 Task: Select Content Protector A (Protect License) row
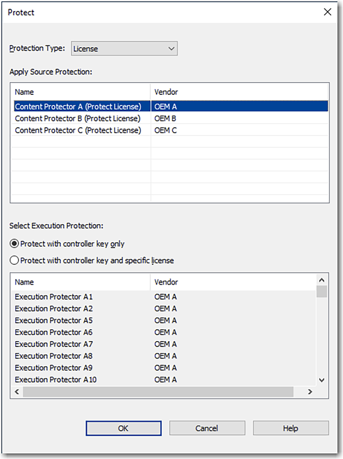(x=78, y=106)
